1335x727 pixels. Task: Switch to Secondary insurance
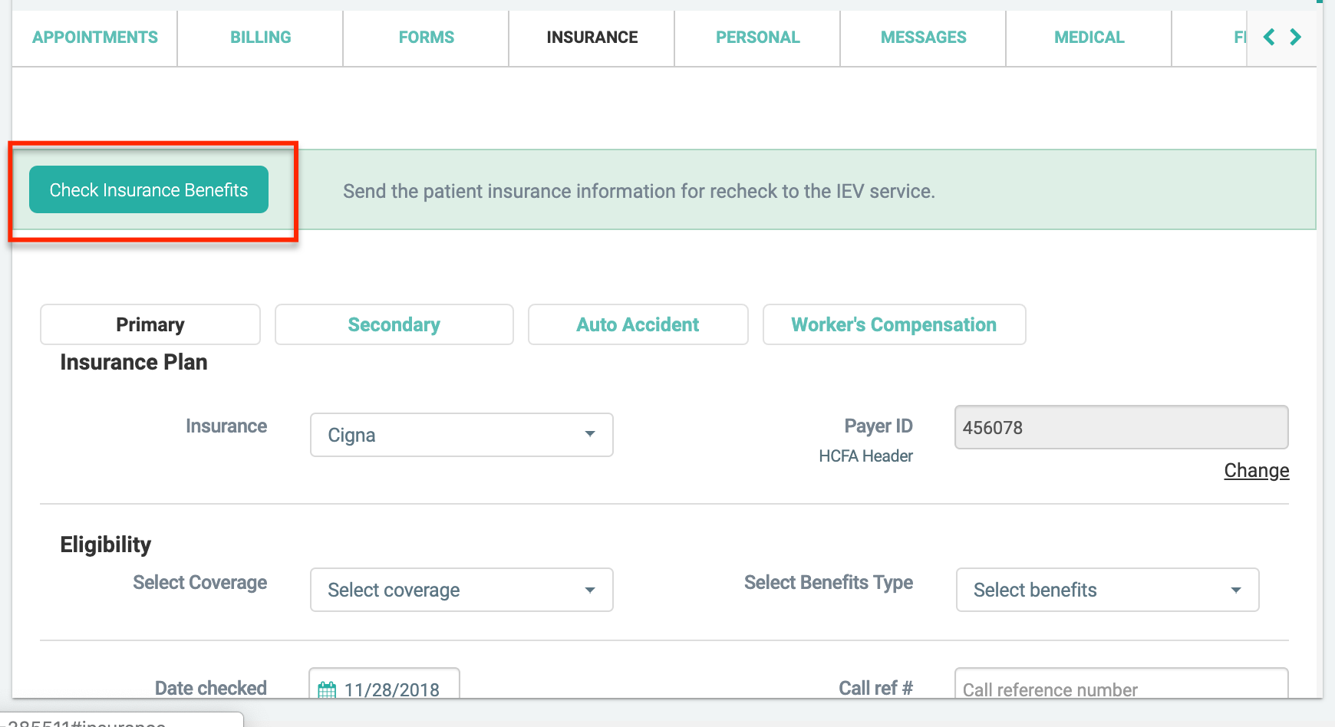(x=394, y=324)
